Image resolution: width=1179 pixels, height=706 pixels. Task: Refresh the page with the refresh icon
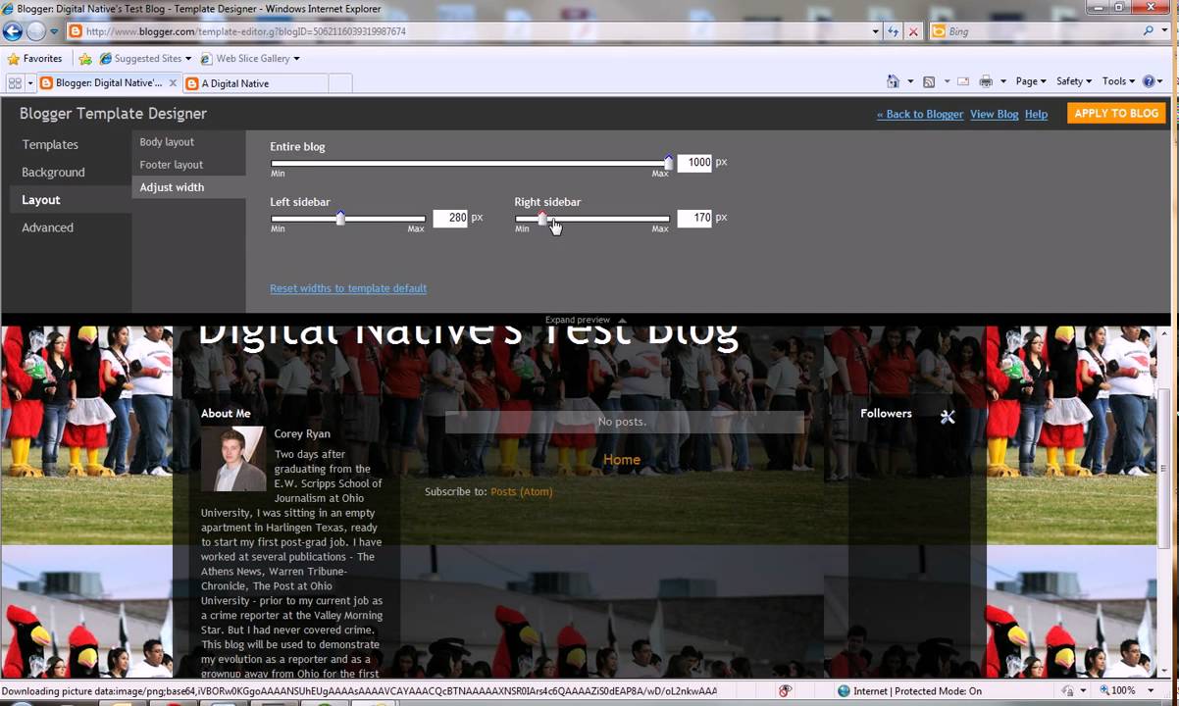point(893,31)
